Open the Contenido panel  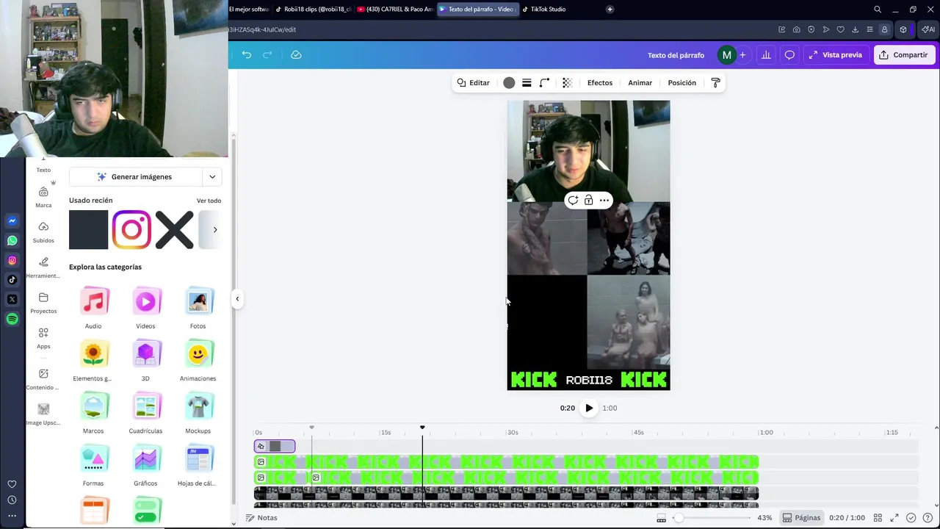pos(43,379)
